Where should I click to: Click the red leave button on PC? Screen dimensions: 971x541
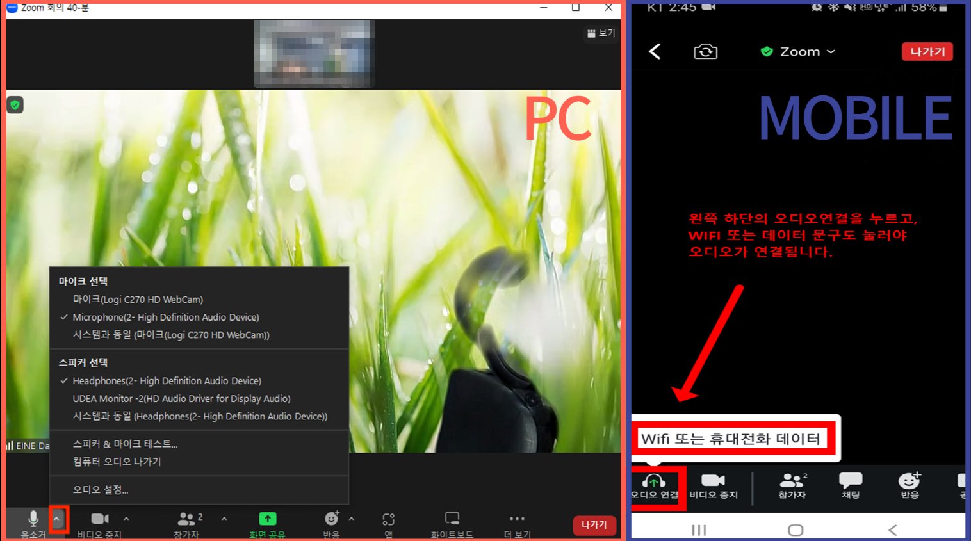(594, 525)
